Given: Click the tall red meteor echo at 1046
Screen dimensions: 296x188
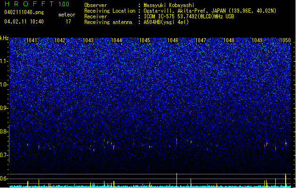Looking at the screenshot, I should pyautogui.click(x=176, y=141).
